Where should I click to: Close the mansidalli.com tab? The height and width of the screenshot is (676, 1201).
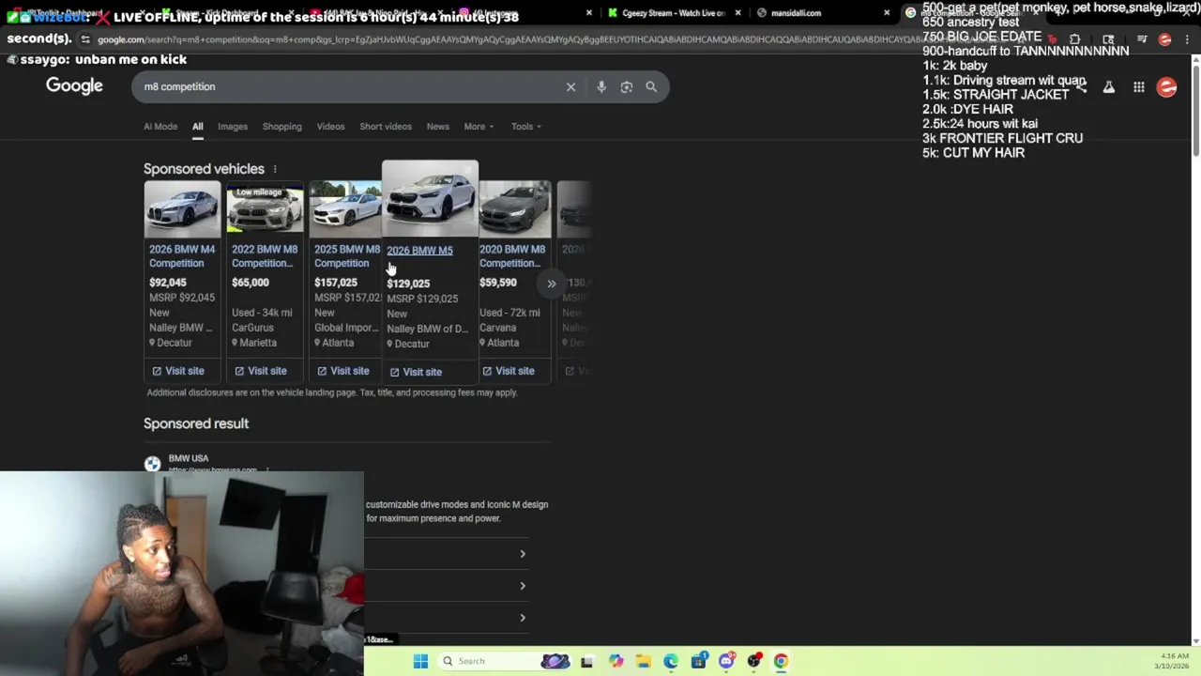(887, 13)
